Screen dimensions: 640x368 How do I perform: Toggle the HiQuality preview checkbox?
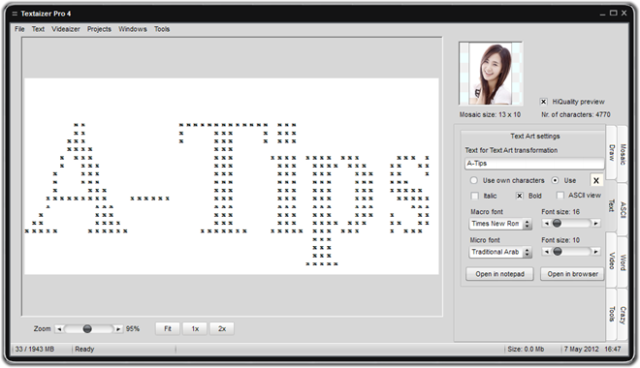pyautogui.click(x=543, y=102)
